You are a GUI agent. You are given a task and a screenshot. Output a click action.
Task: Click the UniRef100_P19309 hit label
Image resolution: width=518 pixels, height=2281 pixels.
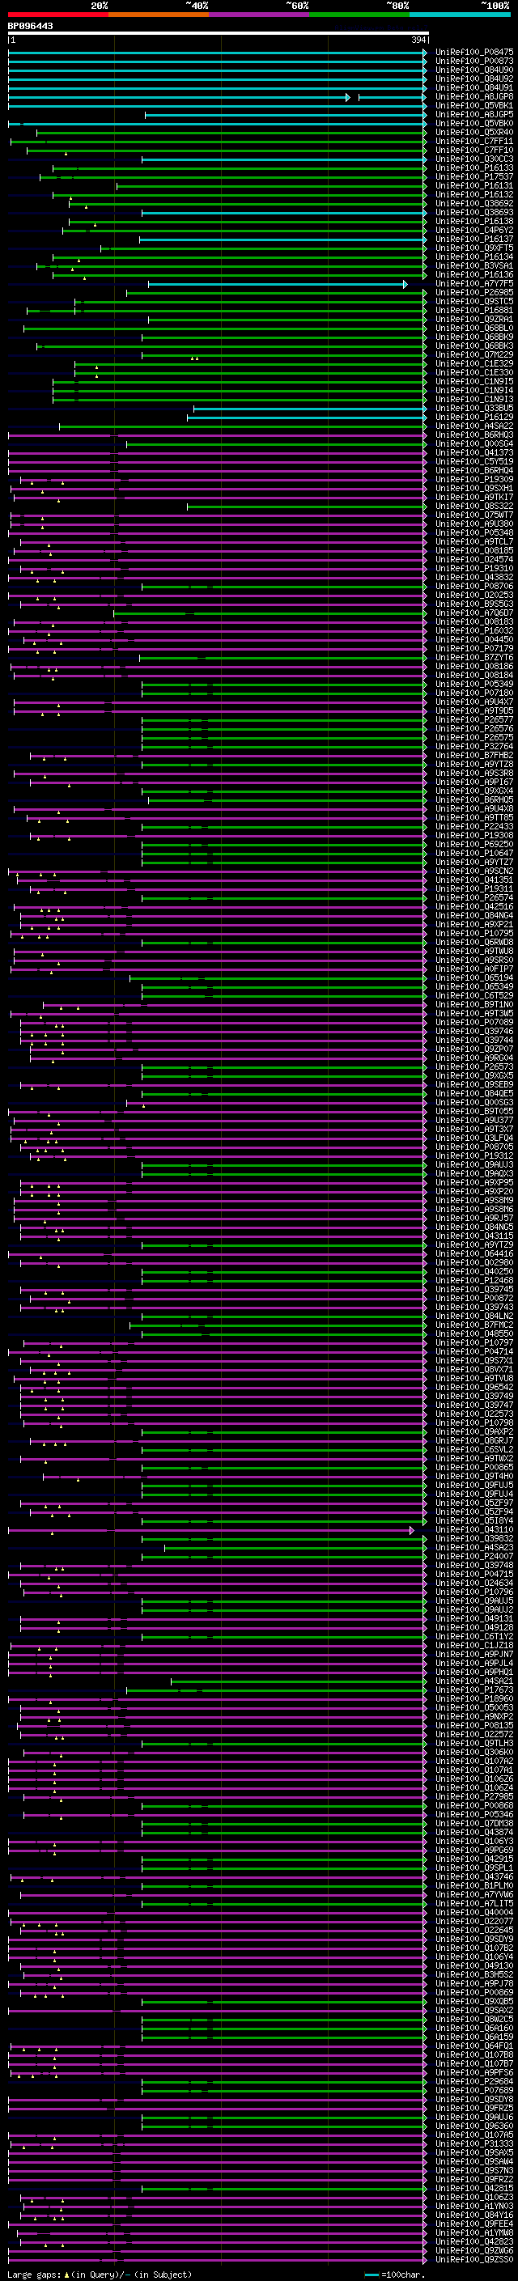(473, 480)
